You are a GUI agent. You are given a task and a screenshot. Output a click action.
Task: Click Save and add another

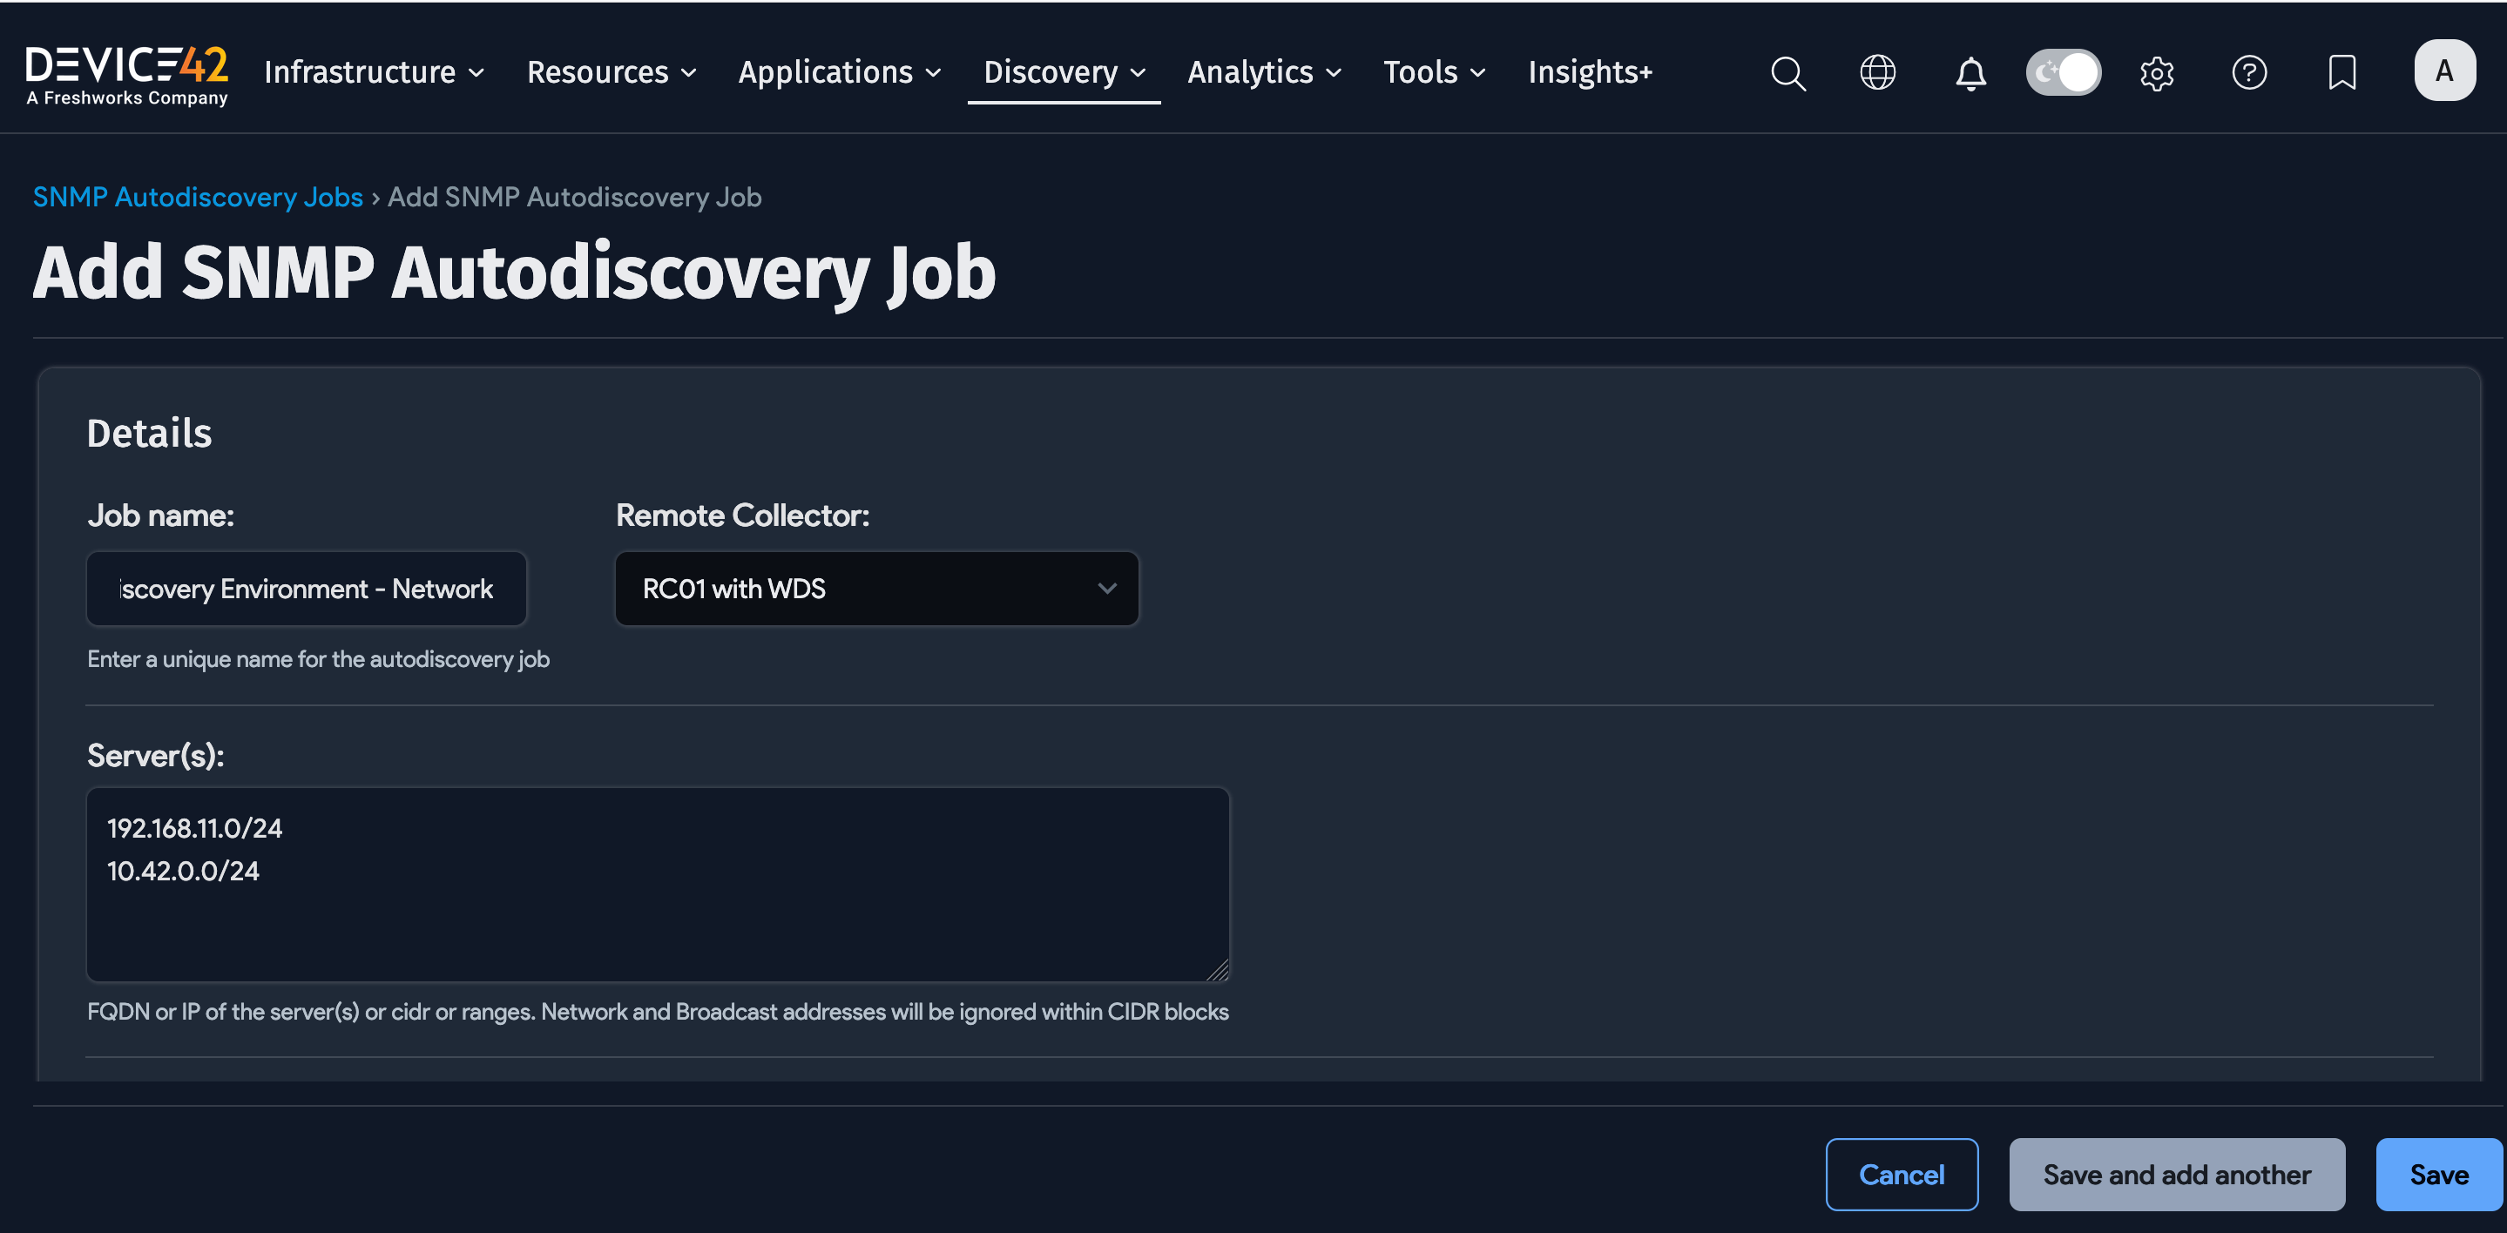tap(2177, 1174)
